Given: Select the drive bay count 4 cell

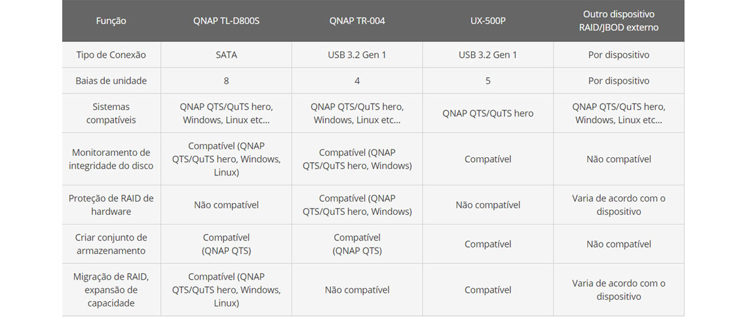Looking at the screenshot, I should pyautogui.click(x=357, y=81).
